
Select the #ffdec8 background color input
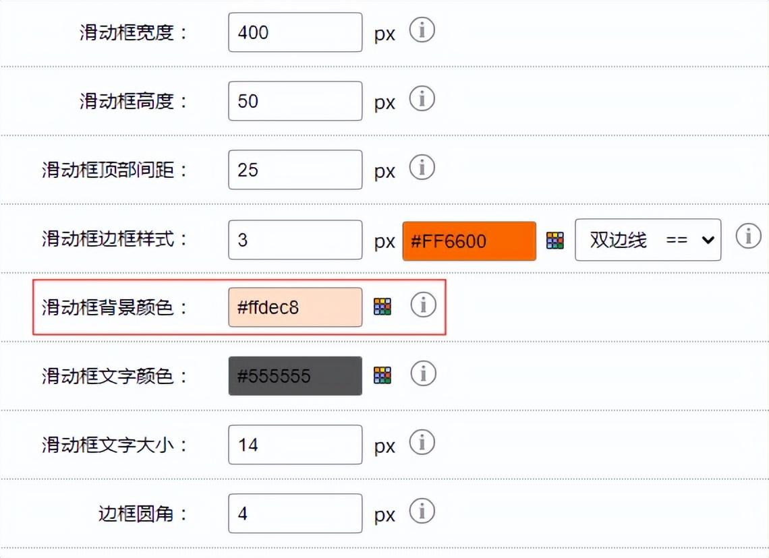(295, 307)
